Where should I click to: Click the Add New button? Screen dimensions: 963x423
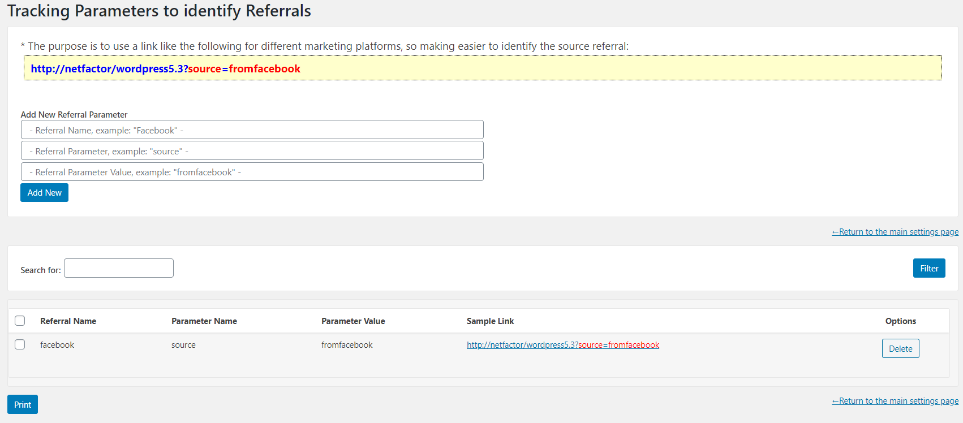44,192
